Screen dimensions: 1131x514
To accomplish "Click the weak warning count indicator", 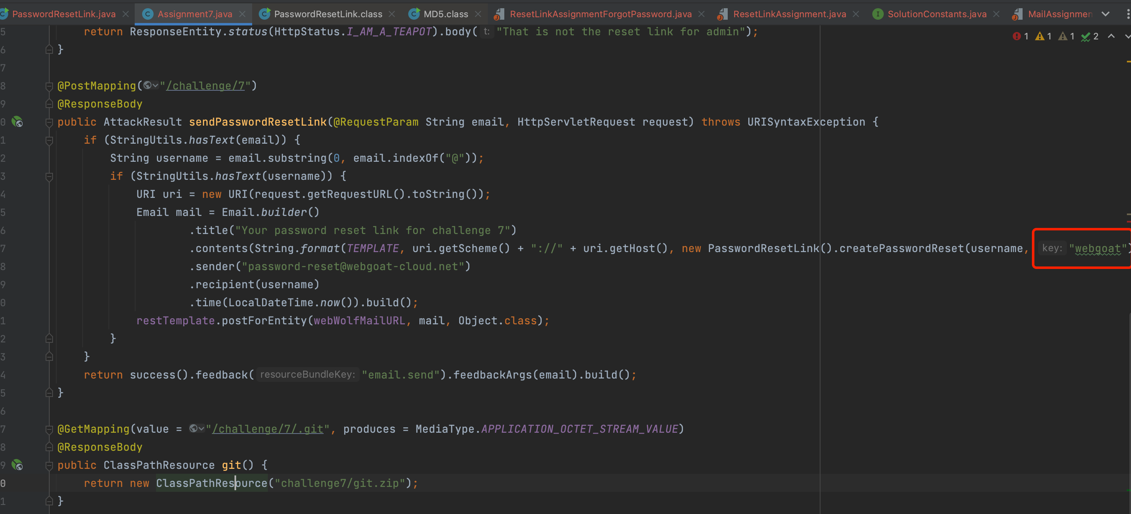I will pos(1066,36).
